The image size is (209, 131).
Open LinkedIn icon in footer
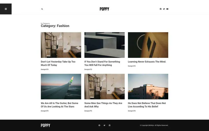click(109, 125)
